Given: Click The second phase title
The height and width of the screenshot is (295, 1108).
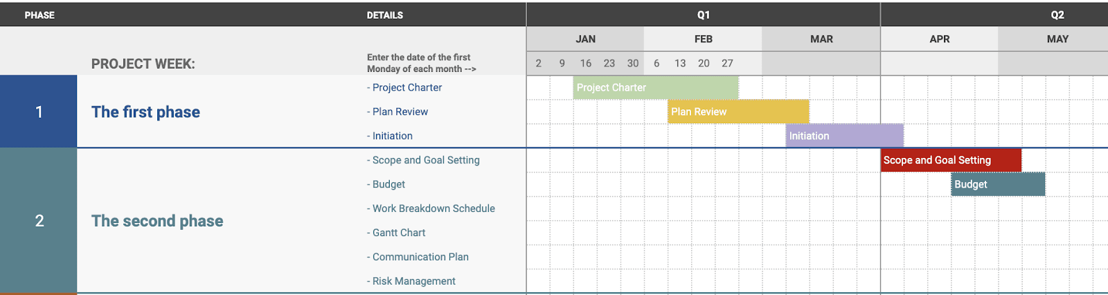Looking at the screenshot, I should click(x=157, y=221).
